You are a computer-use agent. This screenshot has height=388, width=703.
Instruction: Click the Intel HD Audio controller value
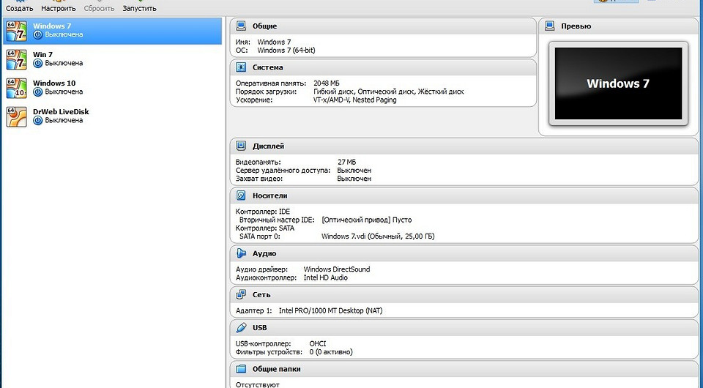[325, 277]
